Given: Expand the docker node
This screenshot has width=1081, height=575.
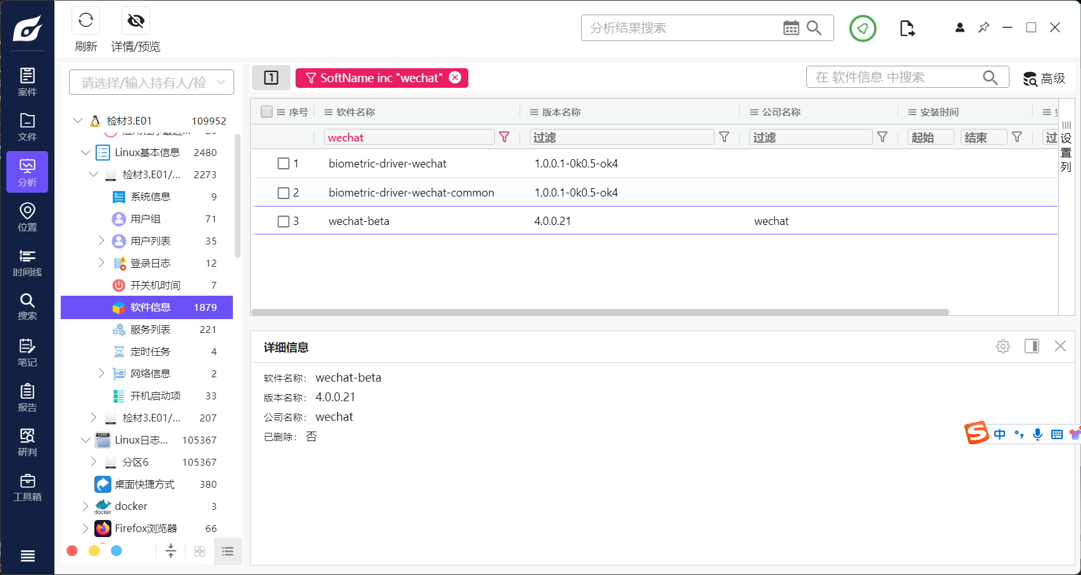Looking at the screenshot, I should pyautogui.click(x=85, y=506).
